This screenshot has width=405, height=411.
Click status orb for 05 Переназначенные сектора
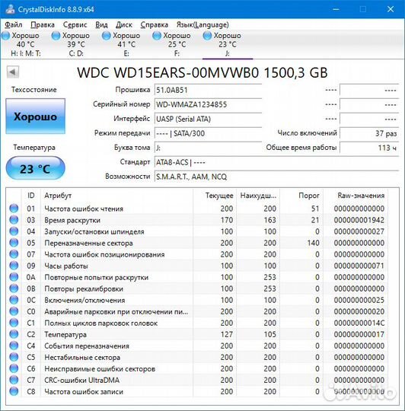(x=14, y=243)
